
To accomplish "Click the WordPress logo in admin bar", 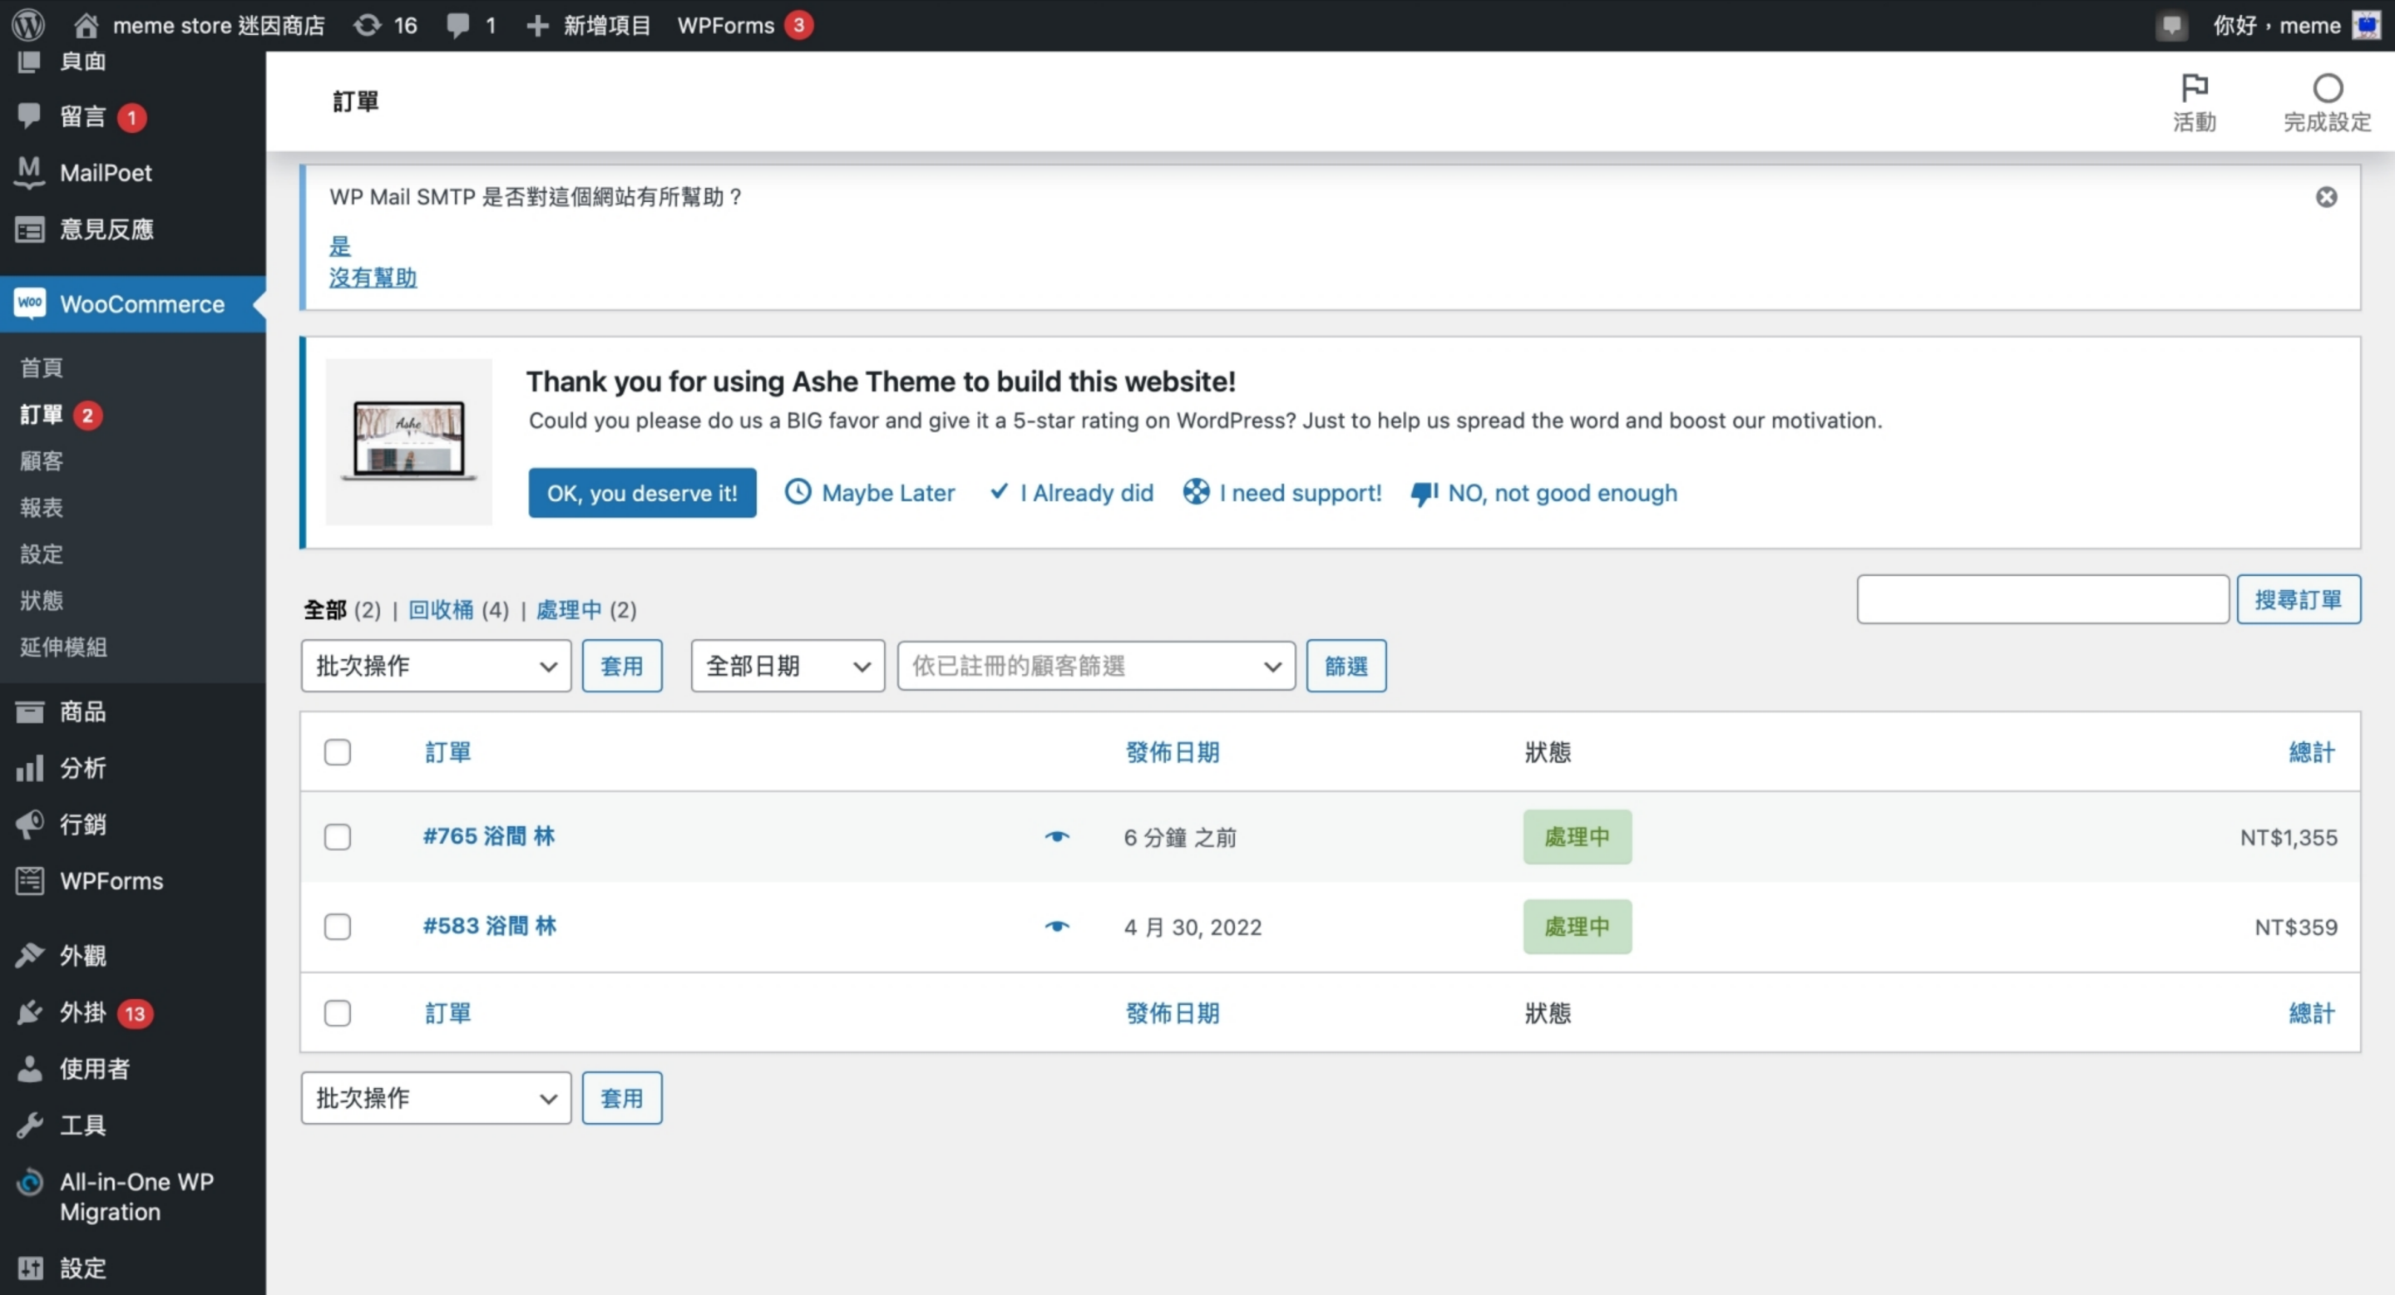I will point(28,25).
